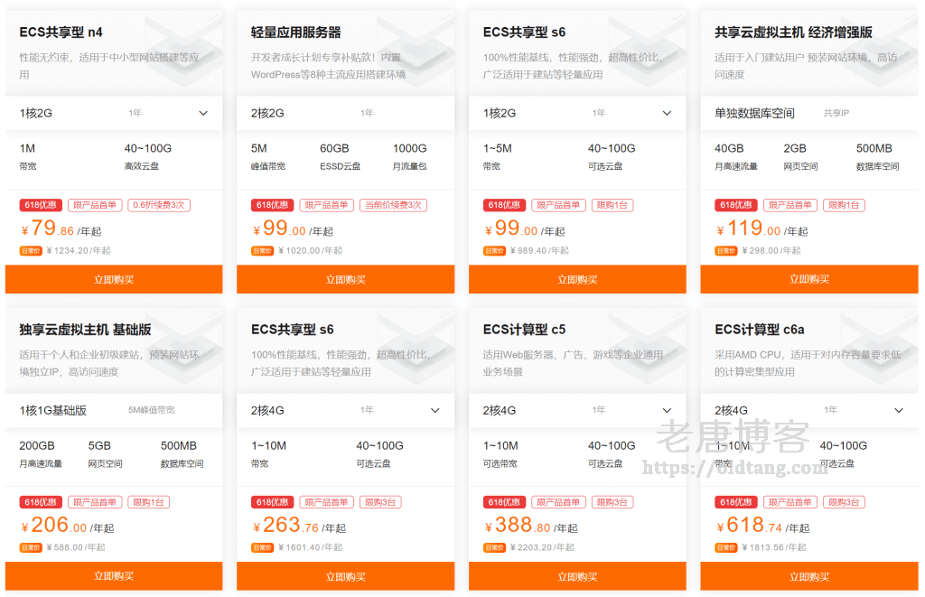Click the 限购1台 tag on the 独享云虚拟主机 card
The height and width of the screenshot is (597, 925).
point(148,502)
